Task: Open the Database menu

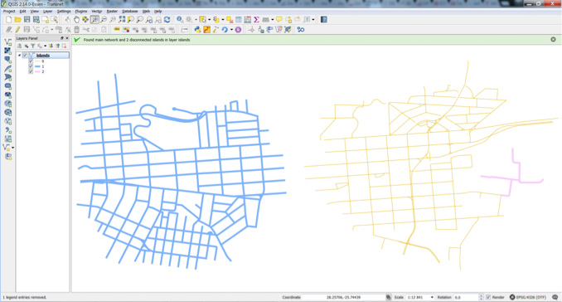Action: [130, 11]
